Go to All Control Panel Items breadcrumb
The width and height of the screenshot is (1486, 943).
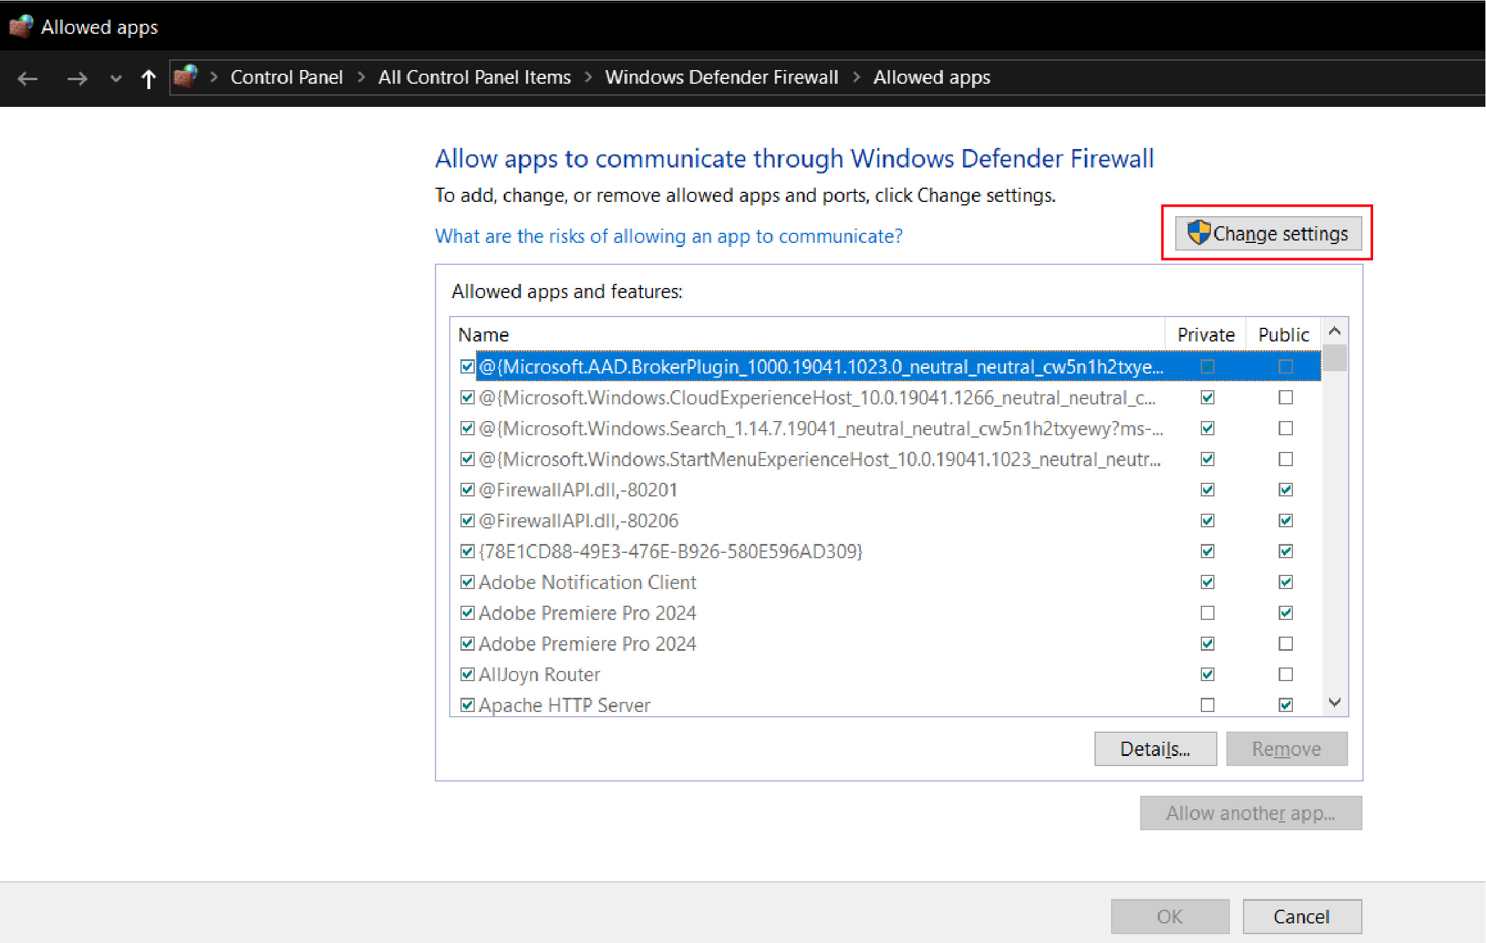click(x=474, y=77)
